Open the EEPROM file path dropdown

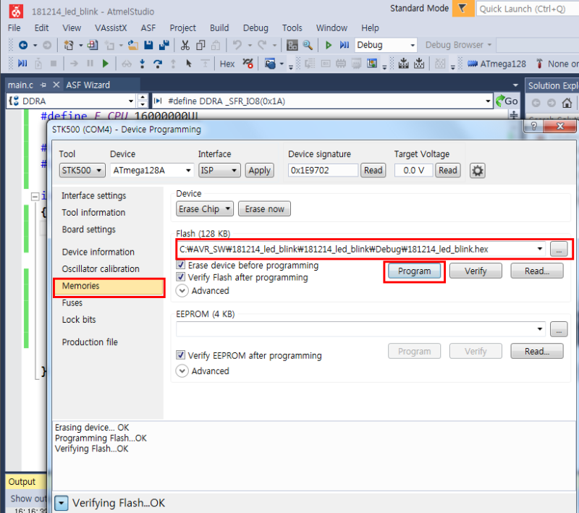[539, 328]
